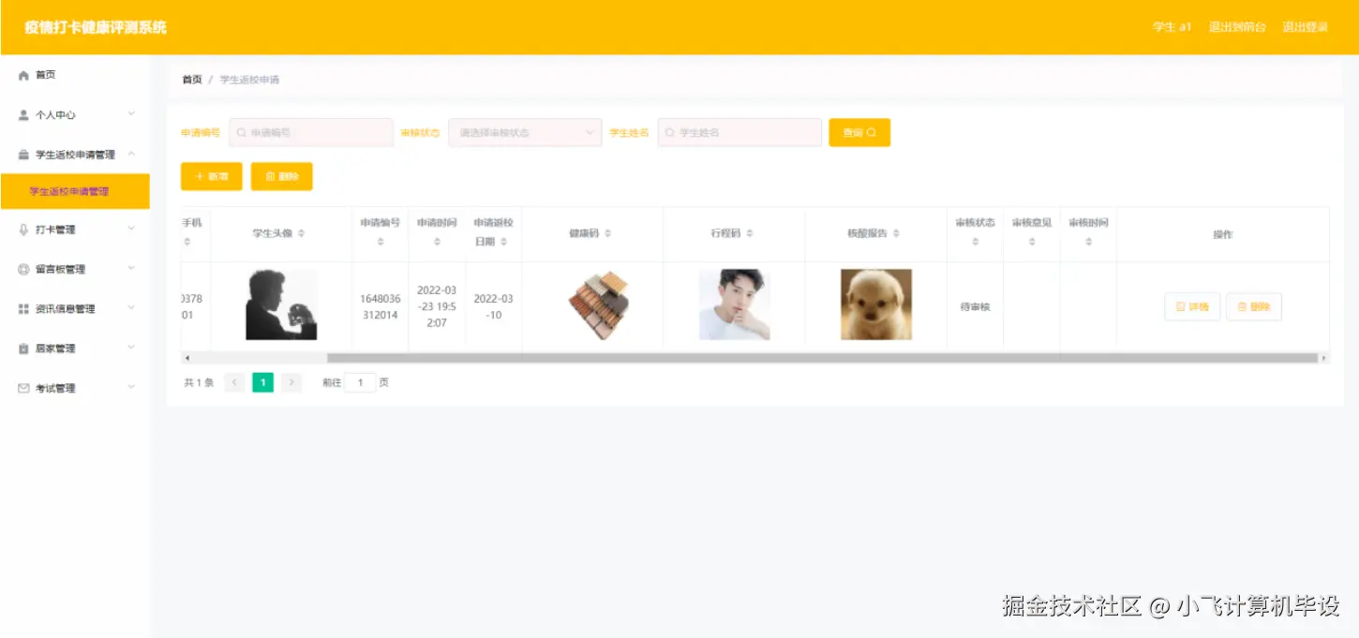Sort by 申请返校日期 column
Image resolution: width=1359 pixels, height=638 pixels.
[504, 242]
